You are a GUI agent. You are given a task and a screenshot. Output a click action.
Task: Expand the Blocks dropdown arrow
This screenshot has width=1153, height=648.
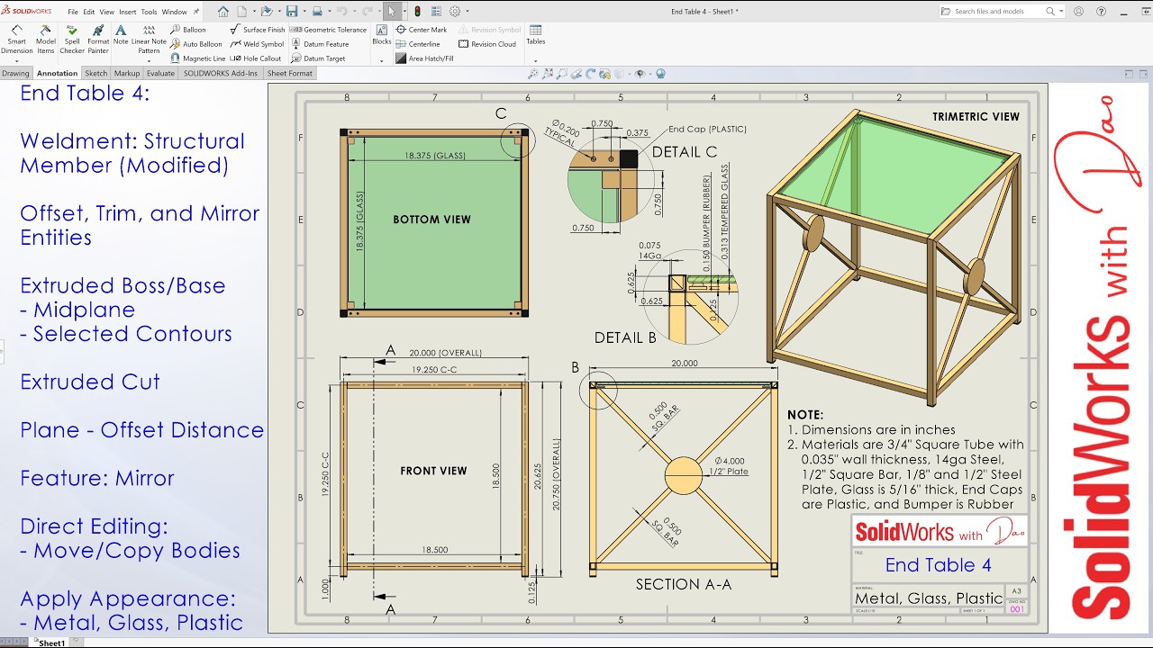(x=382, y=61)
